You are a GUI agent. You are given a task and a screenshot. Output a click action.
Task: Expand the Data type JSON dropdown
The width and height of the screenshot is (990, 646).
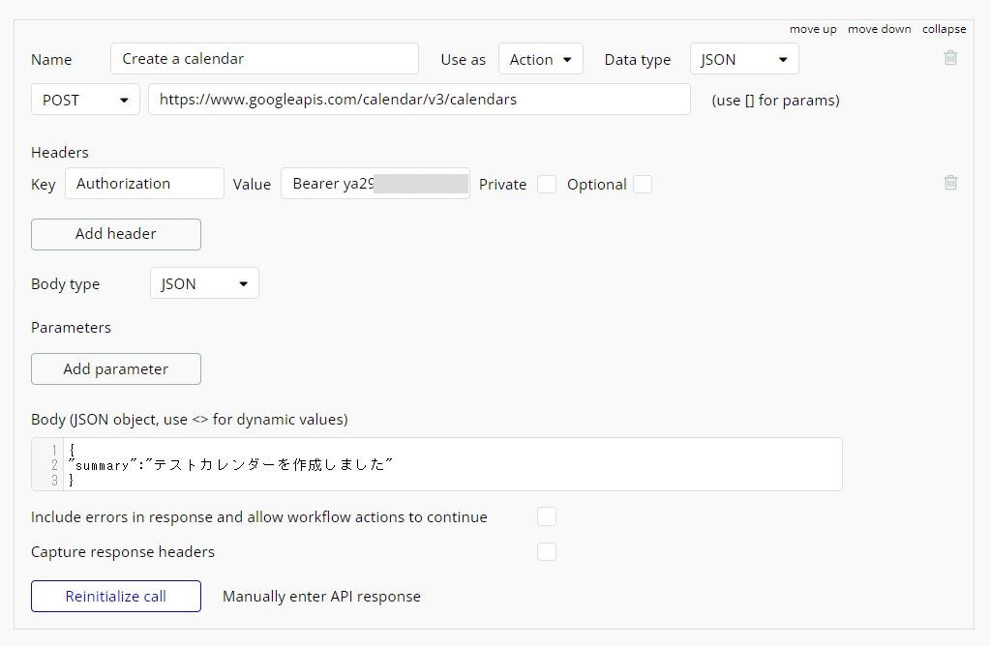click(743, 59)
